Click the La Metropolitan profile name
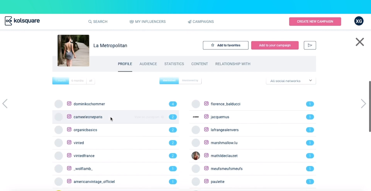The width and height of the screenshot is (371, 191). pyautogui.click(x=110, y=46)
